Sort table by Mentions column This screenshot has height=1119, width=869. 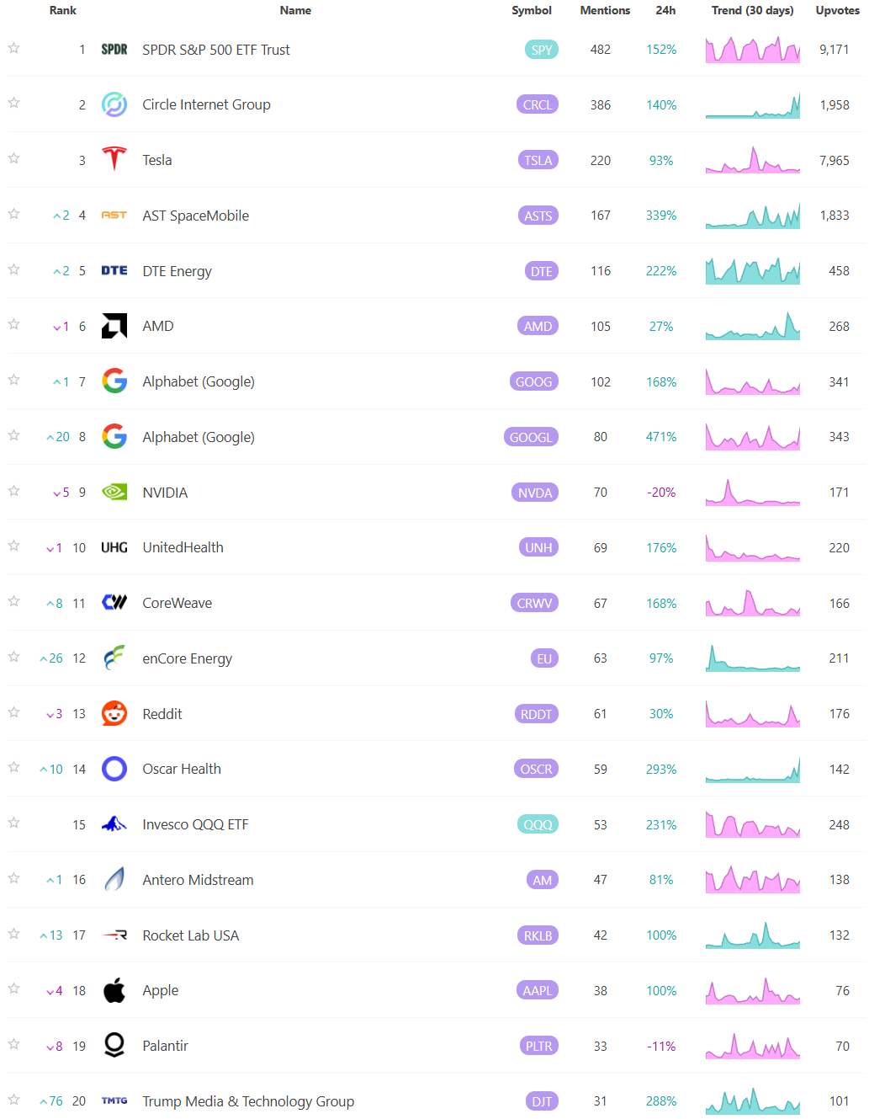(x=605, y=10)
